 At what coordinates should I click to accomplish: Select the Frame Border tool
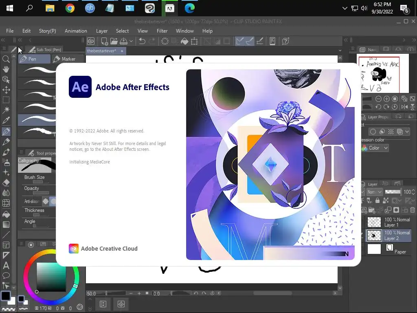click(6, 245)
